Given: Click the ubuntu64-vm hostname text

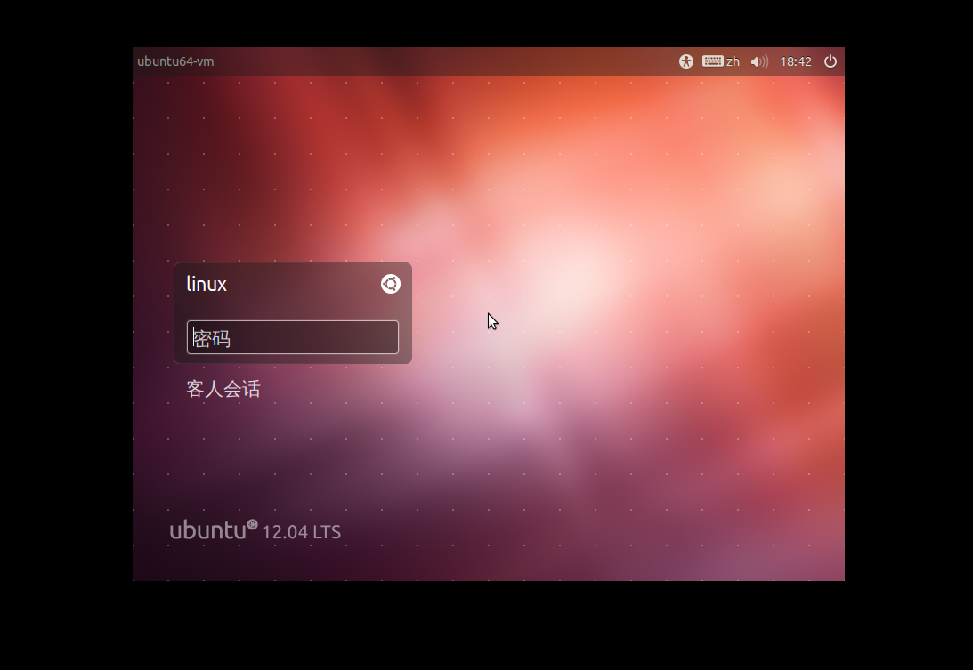Looking at the screenshot, I should 175,61.
